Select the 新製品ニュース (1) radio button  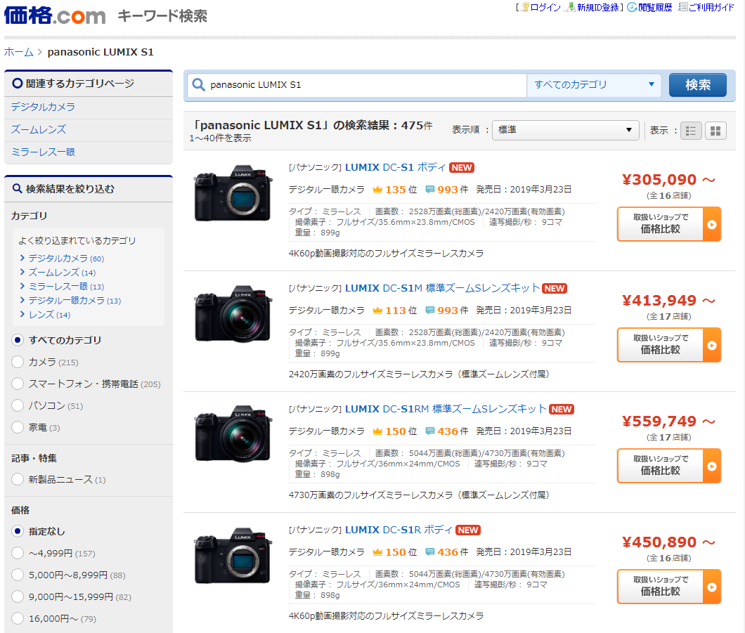tap(18, 480)
